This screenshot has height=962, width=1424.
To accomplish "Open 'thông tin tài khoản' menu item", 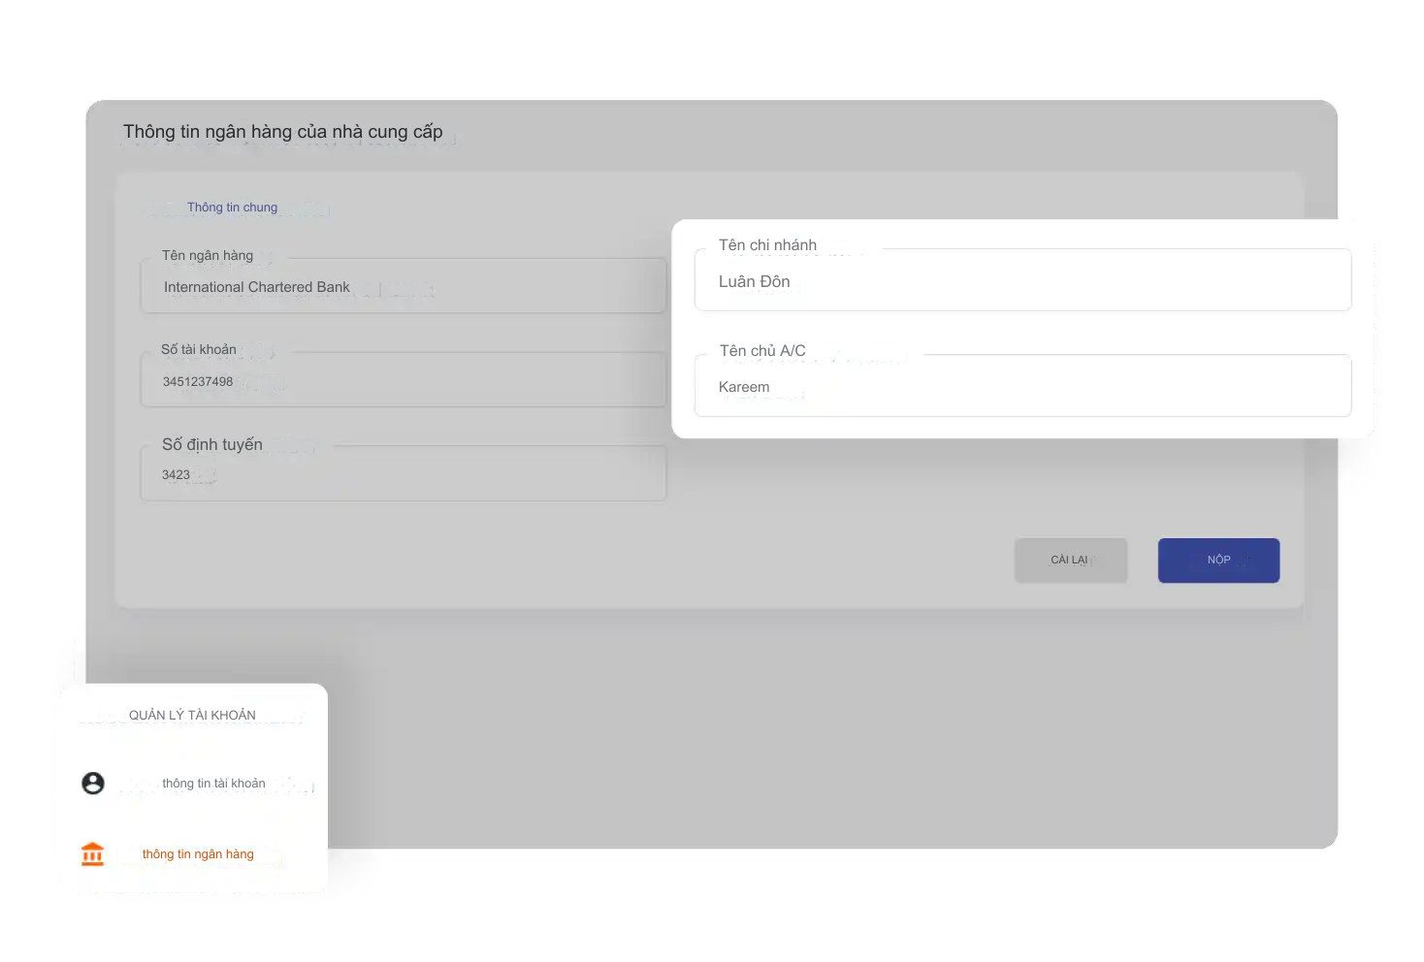I will 213,784.
